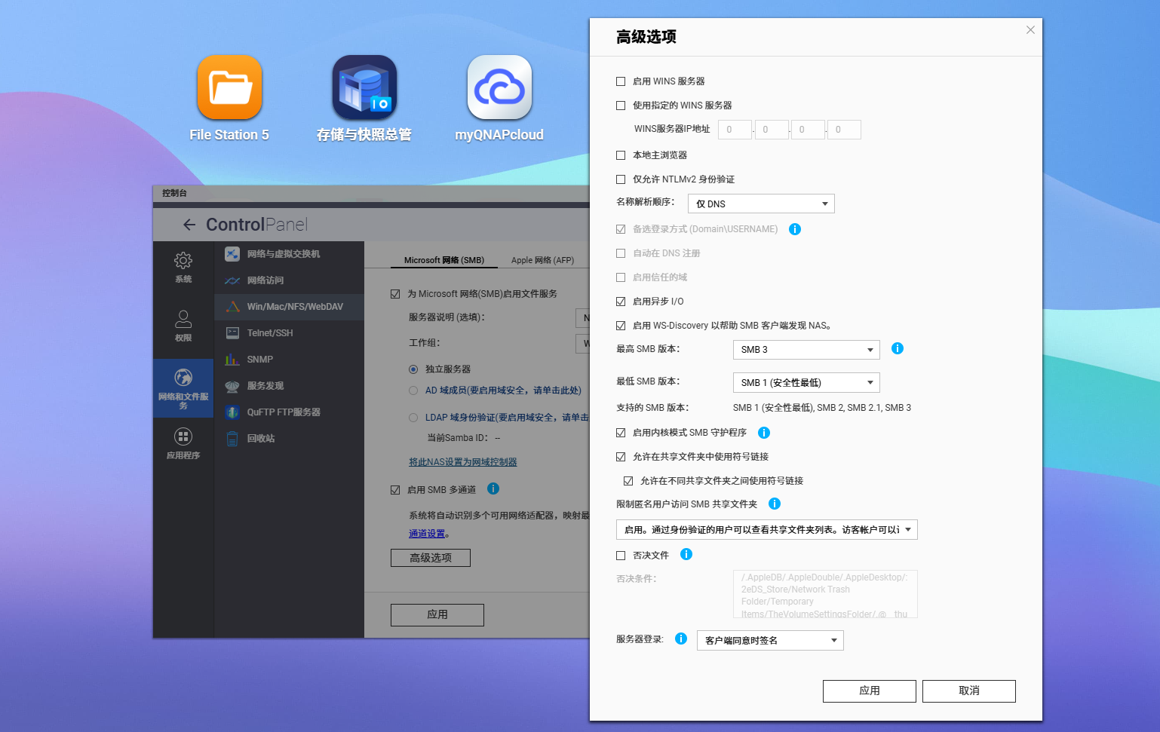This screenshot has width=1160, height=732.
Task: Open the myQNAPcloud desktop icon
Action: (x=499, y=87)
